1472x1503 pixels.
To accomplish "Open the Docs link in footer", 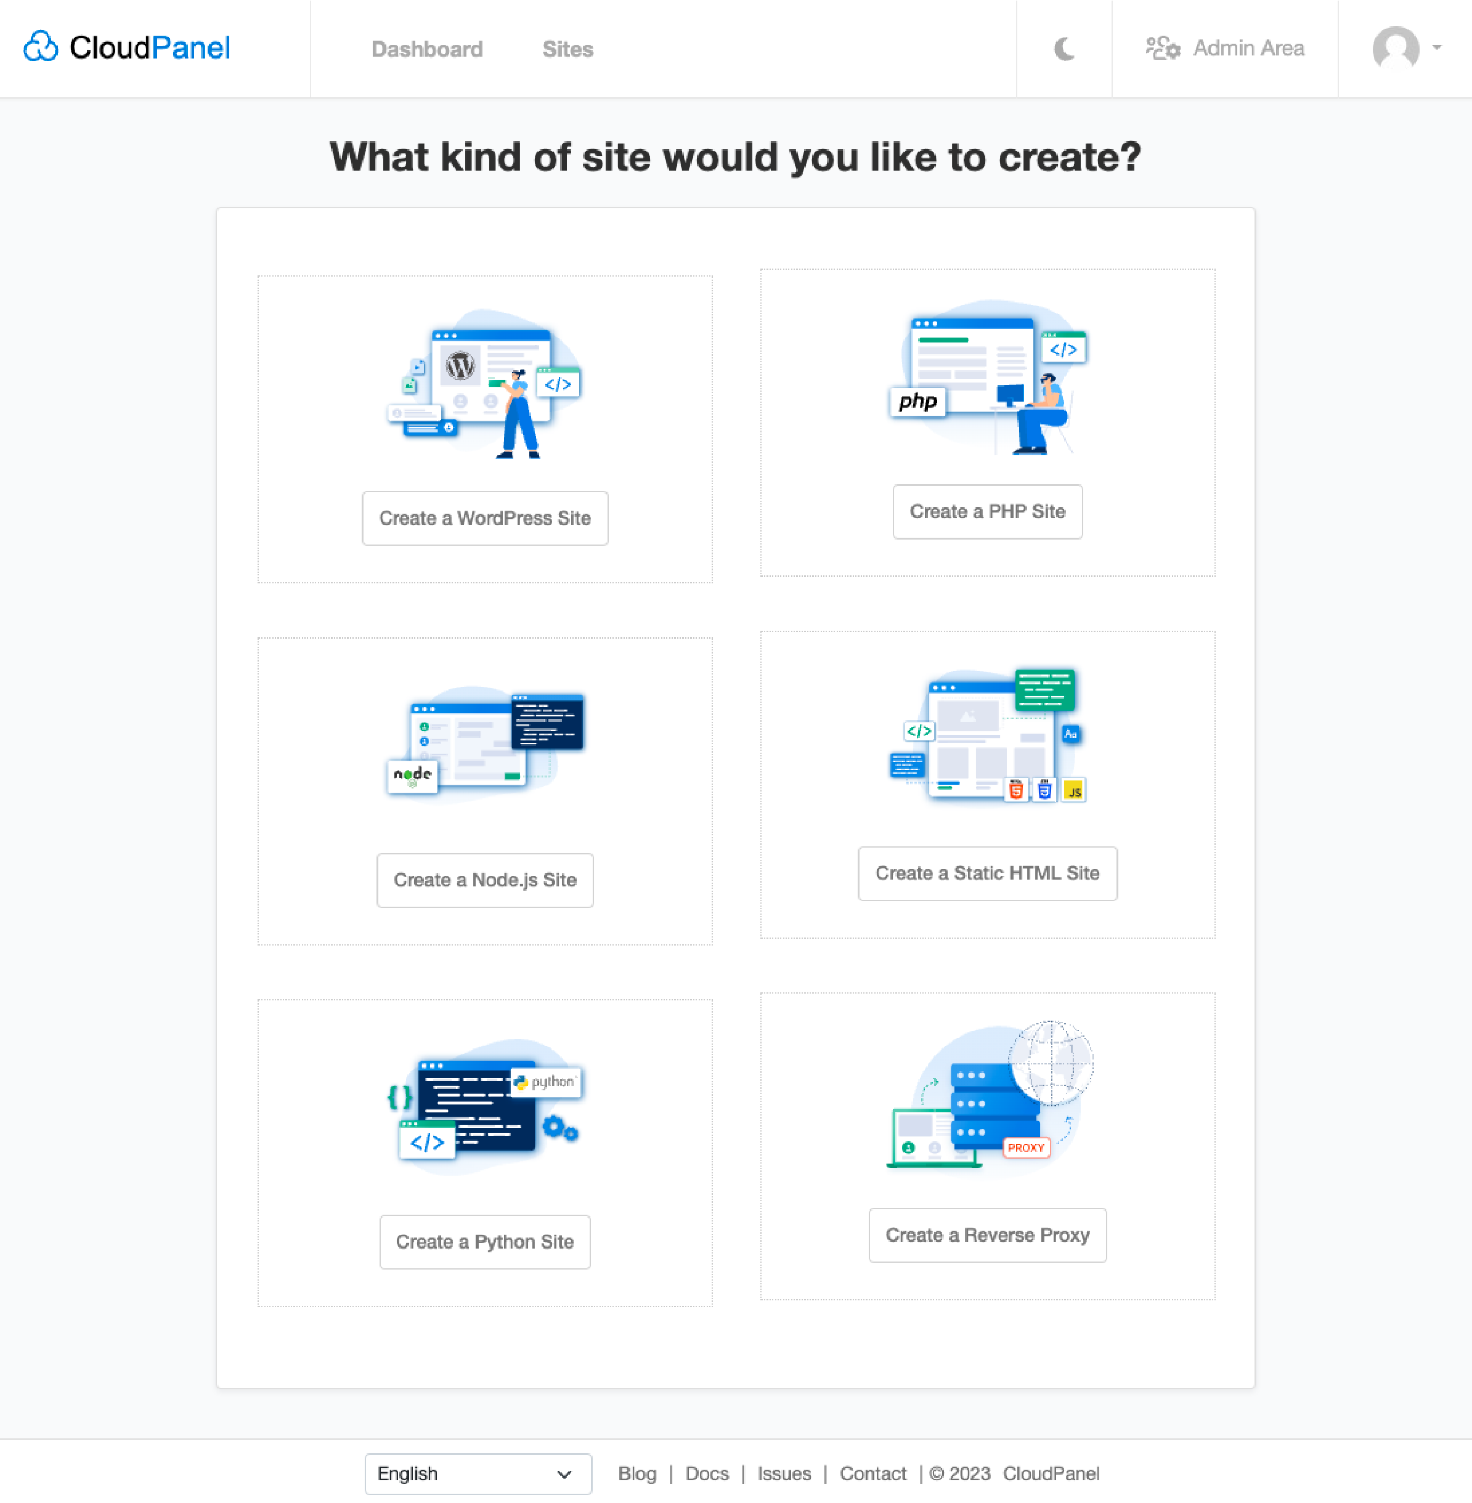I will tap(706, 1472).
